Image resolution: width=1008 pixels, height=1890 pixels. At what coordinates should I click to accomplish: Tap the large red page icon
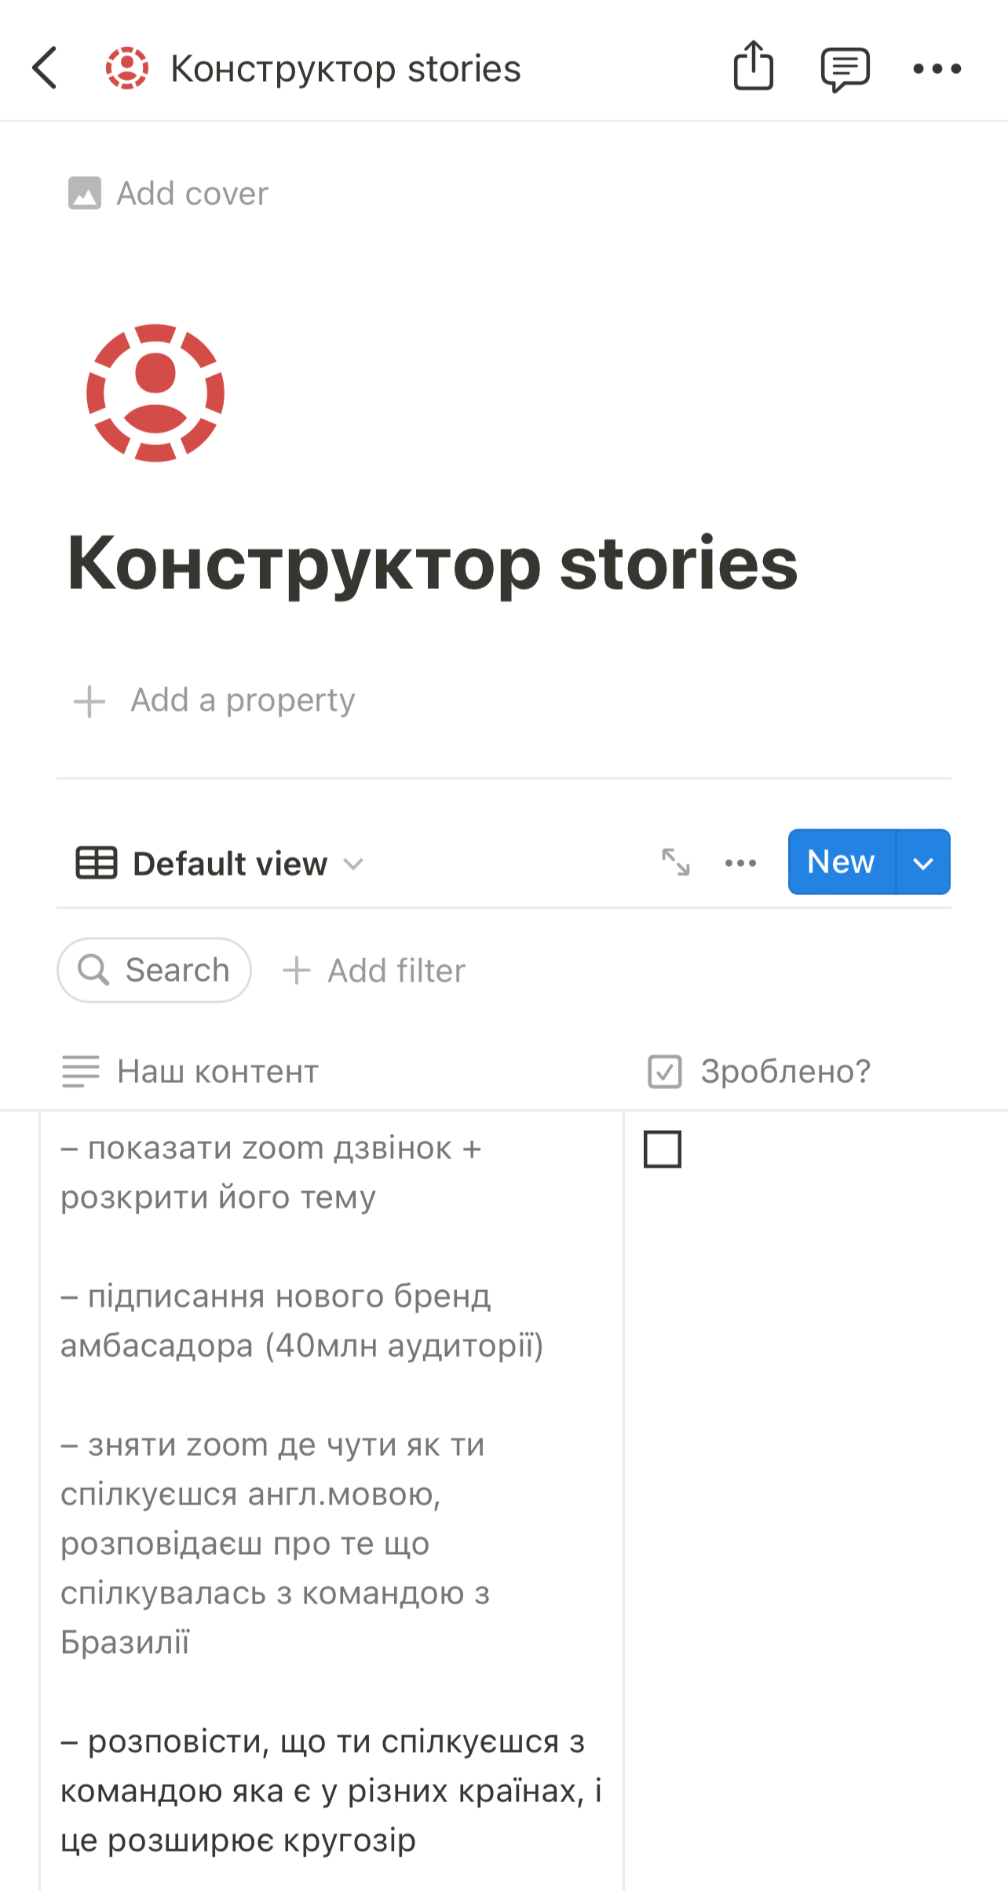(x=155, y=393)
